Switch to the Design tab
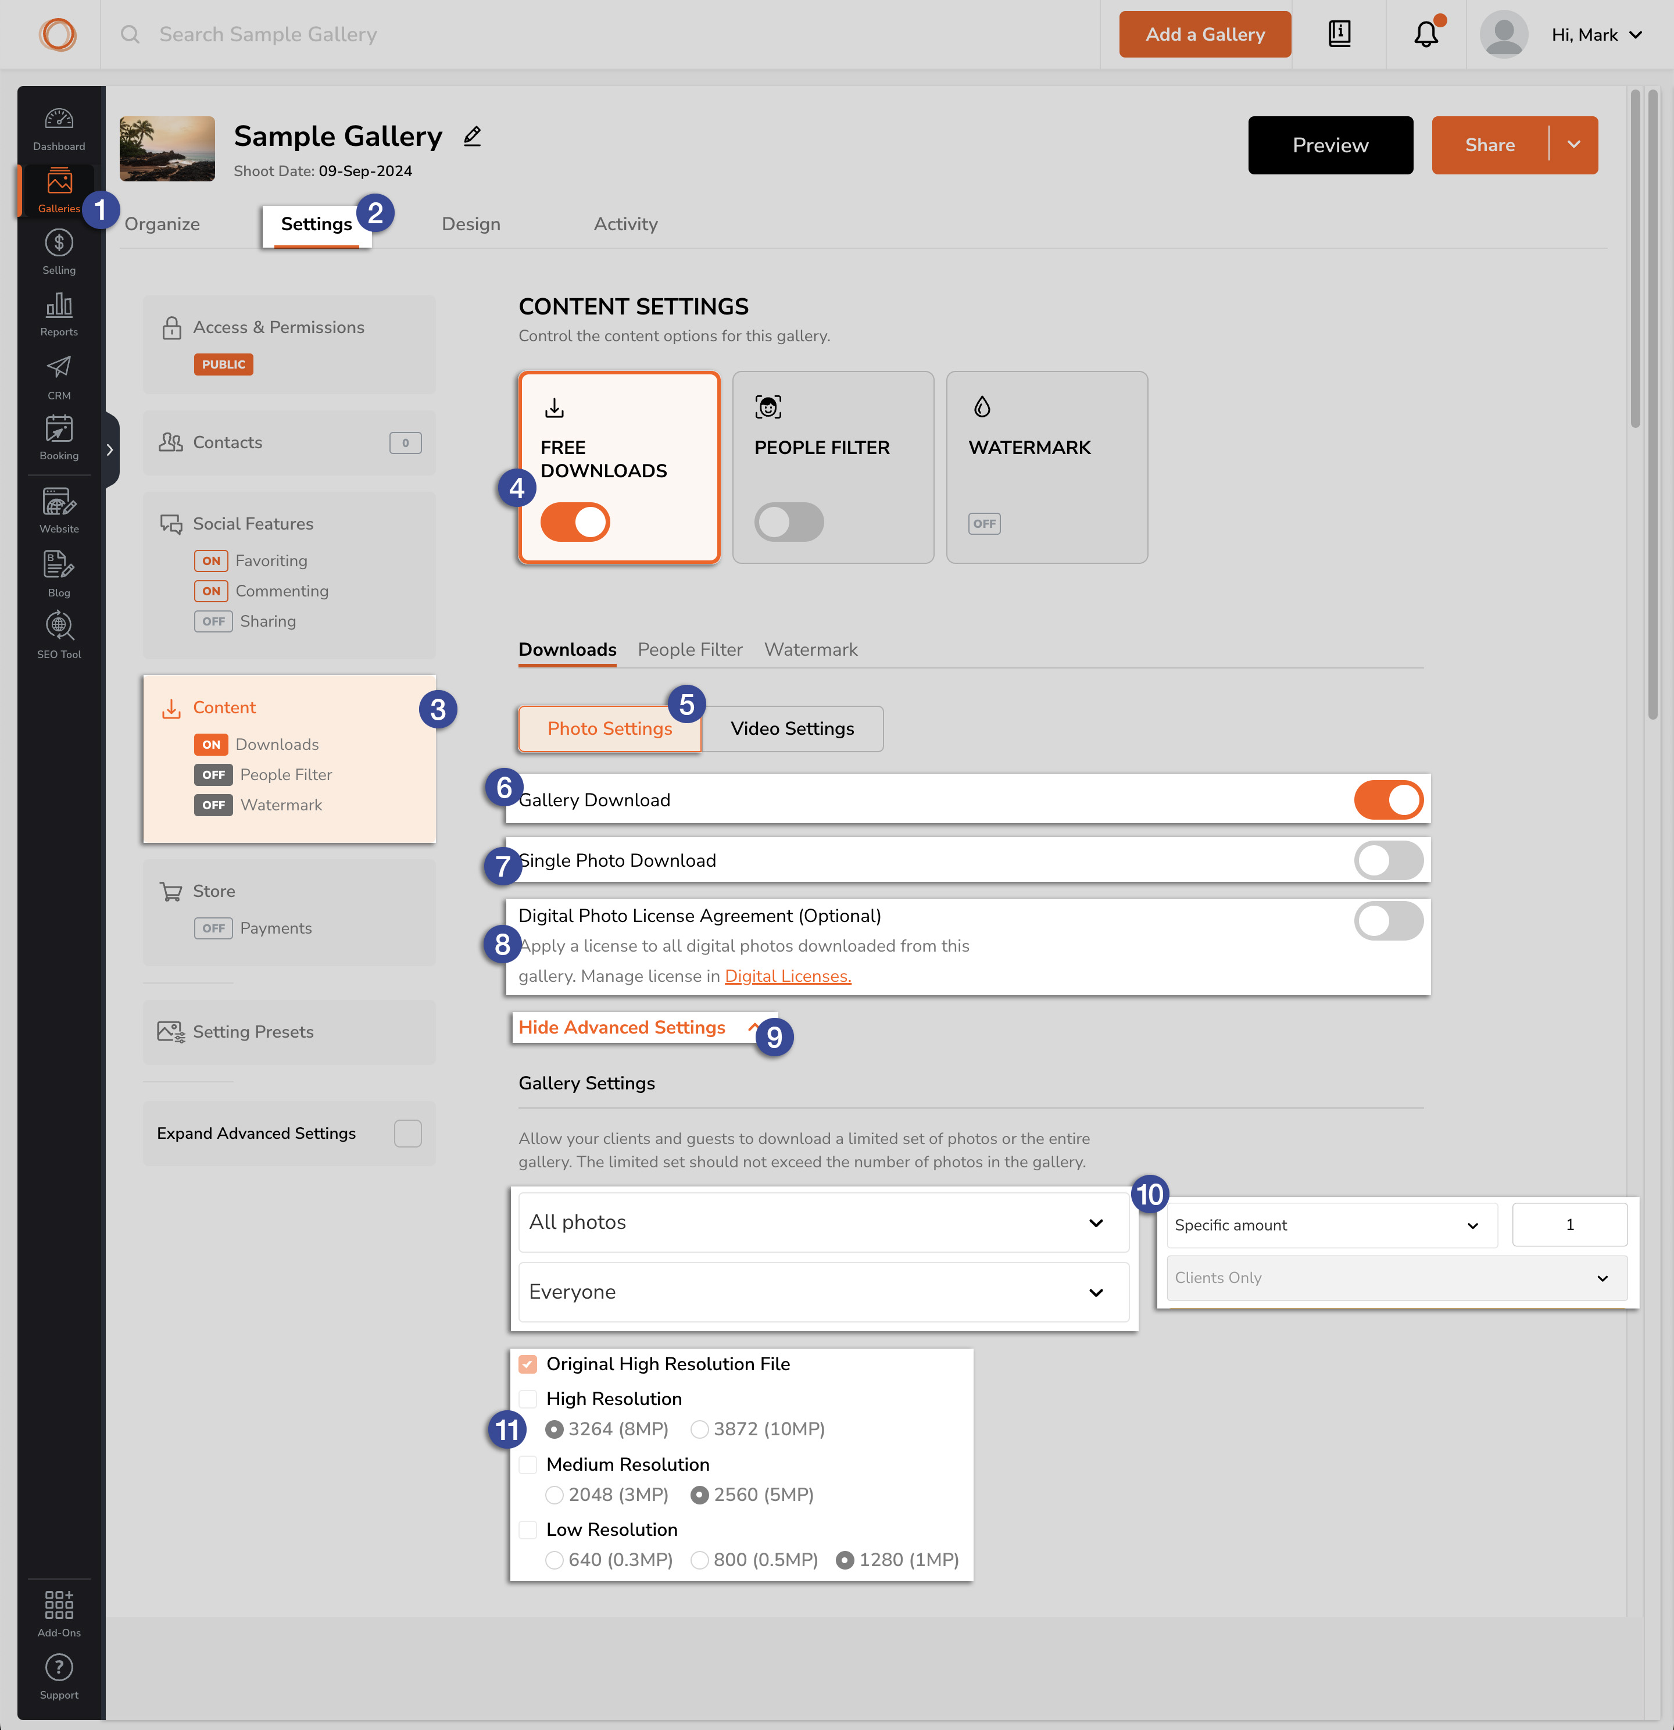This screenshot has height=1730, width=1674. pyautogui.click(x=471, y=224)
